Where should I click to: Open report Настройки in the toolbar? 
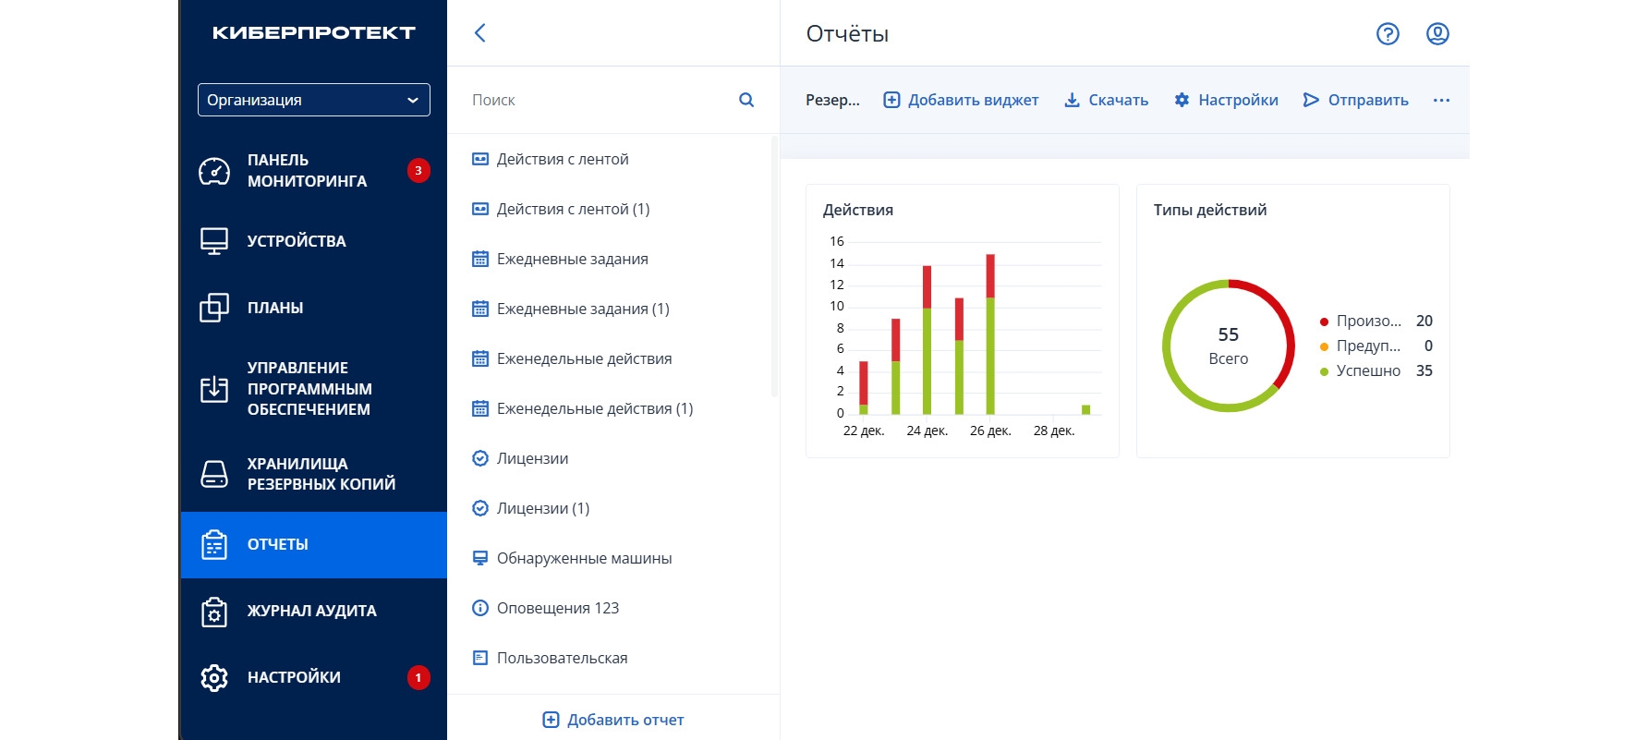(x=1226, y=100)
